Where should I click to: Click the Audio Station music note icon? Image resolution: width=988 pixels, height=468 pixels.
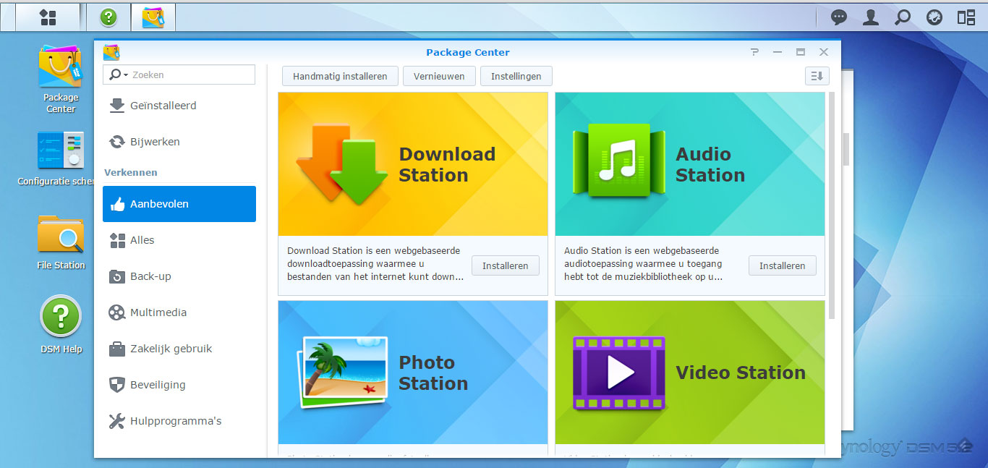tap(618, 161)
